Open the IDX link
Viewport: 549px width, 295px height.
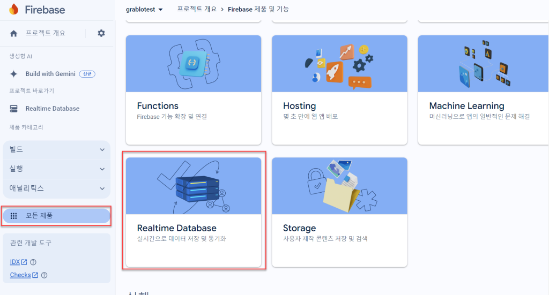pyautogui.click(x=14, y=262)
